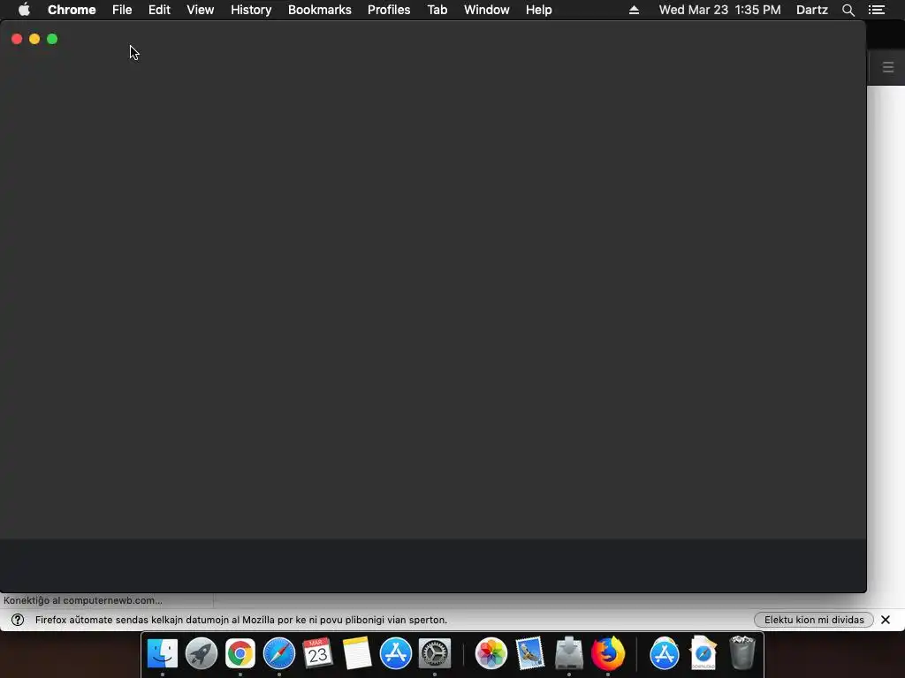Open the Trash in the dock
Screen dimensions: 905x678
coord(742,653)
